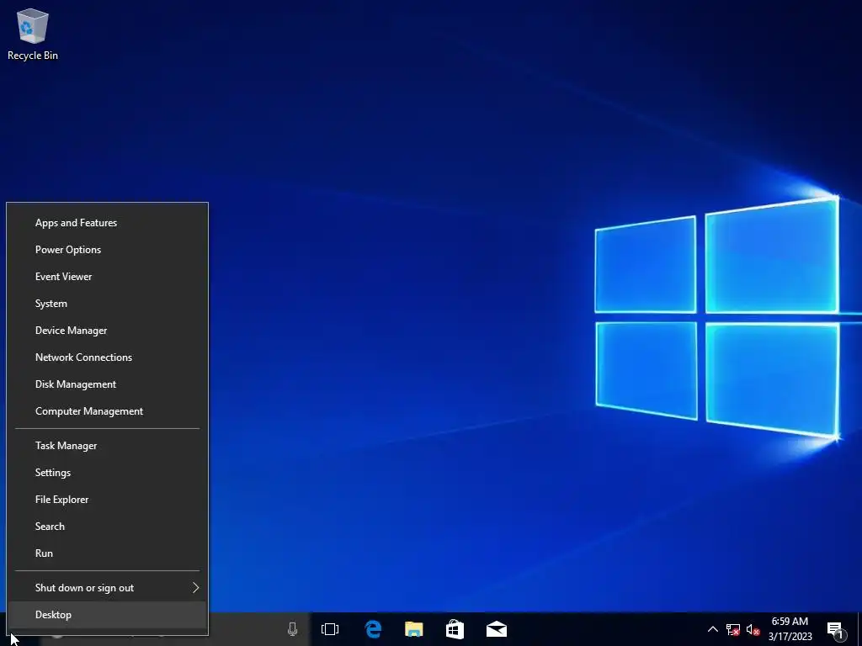Click the network status tray icon
The width and height of the screenshot is (862, 646).
point(733,629)
